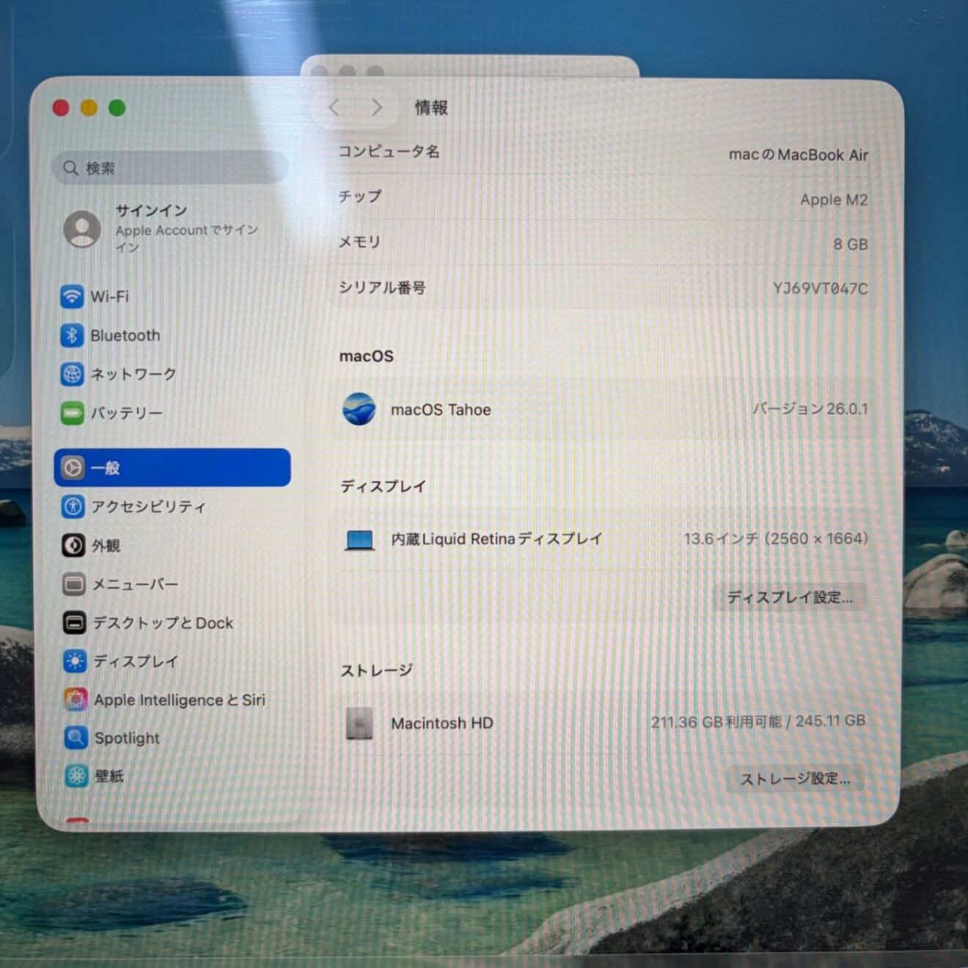Click 211.36 GB 利用可能 / 245.11 GB text
The image size is (968, 968).
pyautogui.click(x=758, y=722)
